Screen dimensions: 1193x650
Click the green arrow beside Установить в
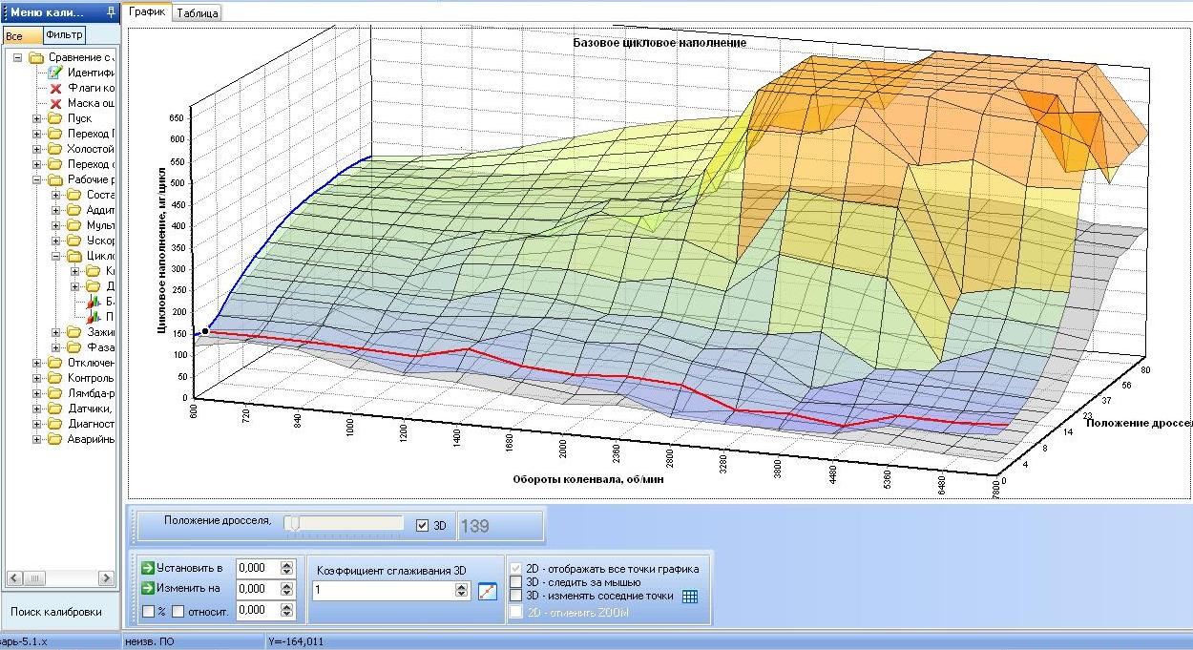pos(147,568)
